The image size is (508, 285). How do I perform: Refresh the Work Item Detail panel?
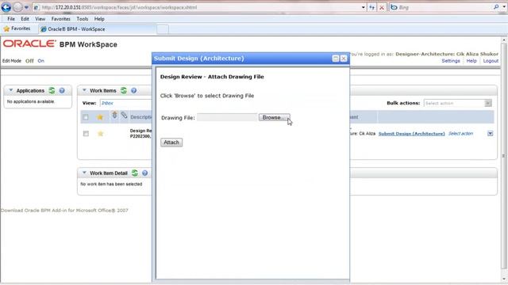point(135,173)
